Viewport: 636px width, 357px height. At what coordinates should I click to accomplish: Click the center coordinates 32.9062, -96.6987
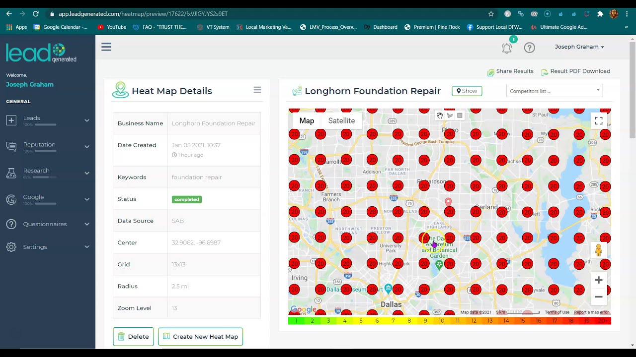click(x=196, y=242)
